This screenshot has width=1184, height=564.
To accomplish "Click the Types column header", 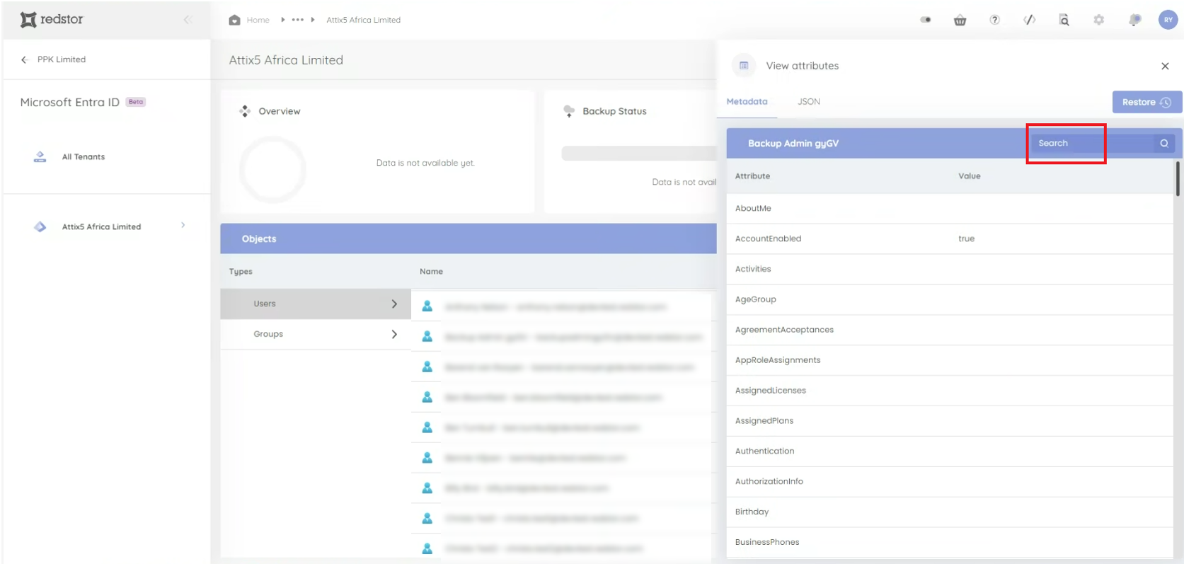I will (x=241, y=272).
